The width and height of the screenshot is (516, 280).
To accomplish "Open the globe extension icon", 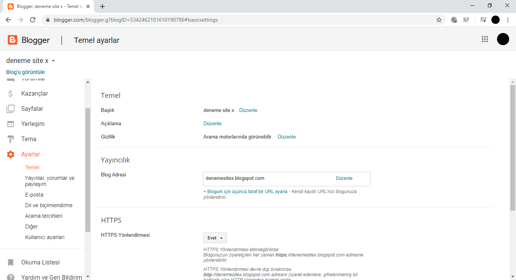I will 454,20.
